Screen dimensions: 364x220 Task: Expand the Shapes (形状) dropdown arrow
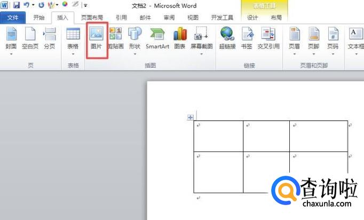point(134,54)
